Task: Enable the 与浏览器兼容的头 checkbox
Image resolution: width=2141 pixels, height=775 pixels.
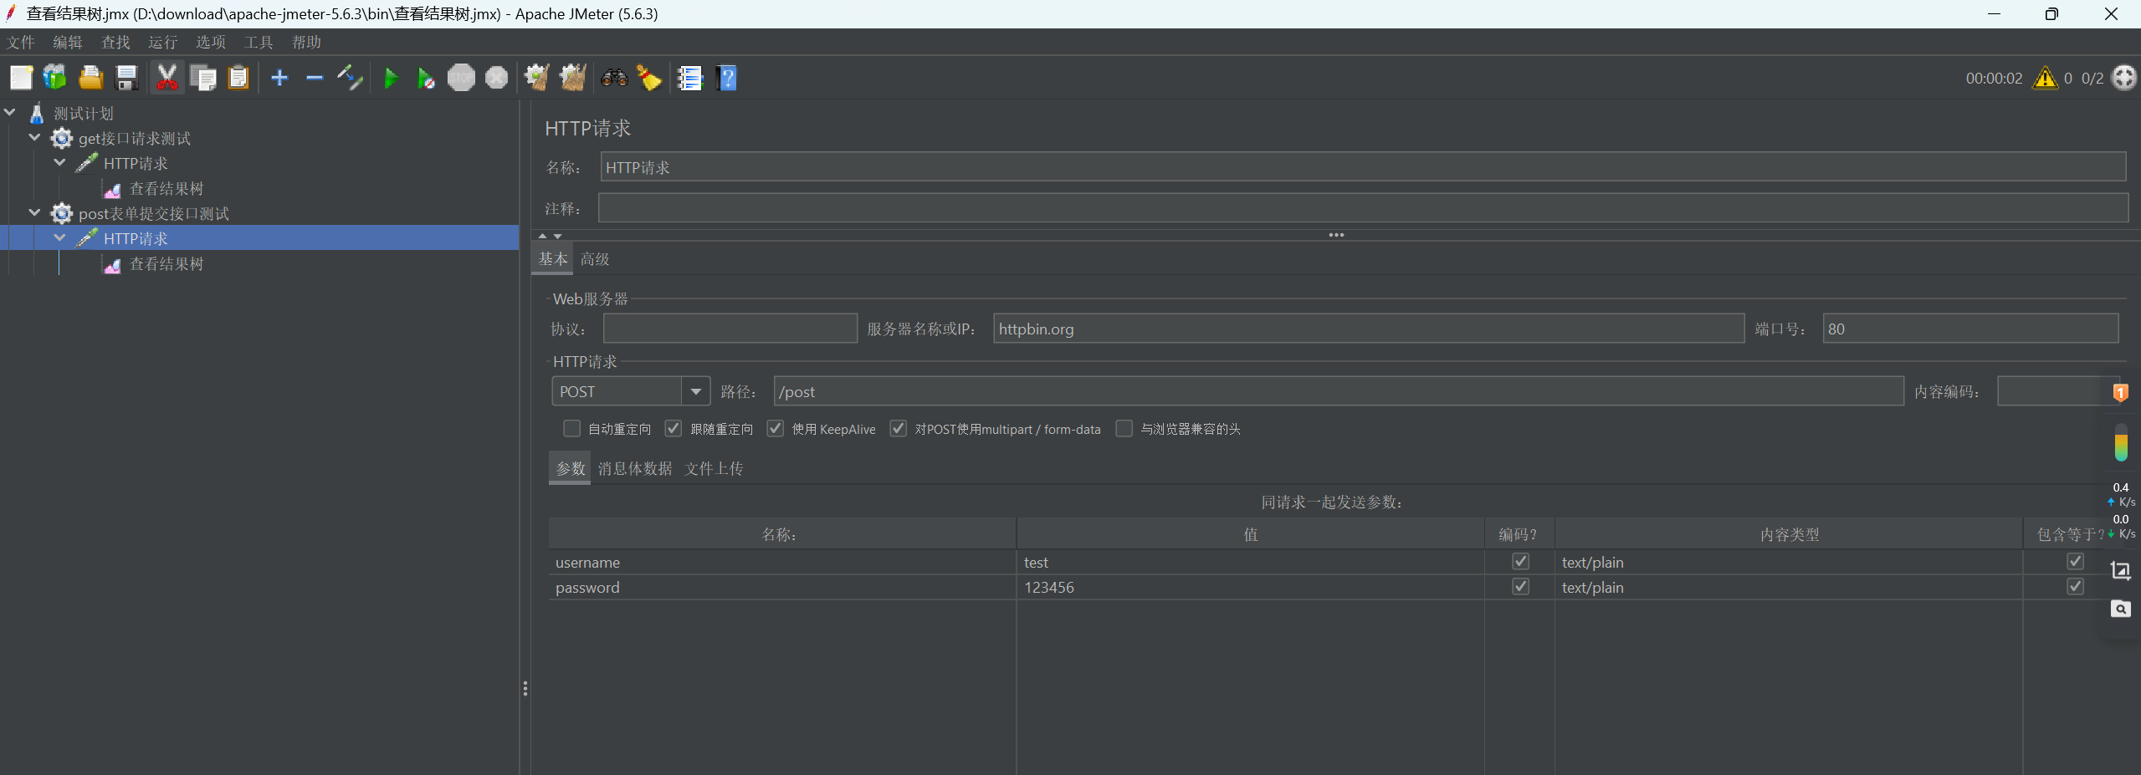Action: [x=1124, y=429]
